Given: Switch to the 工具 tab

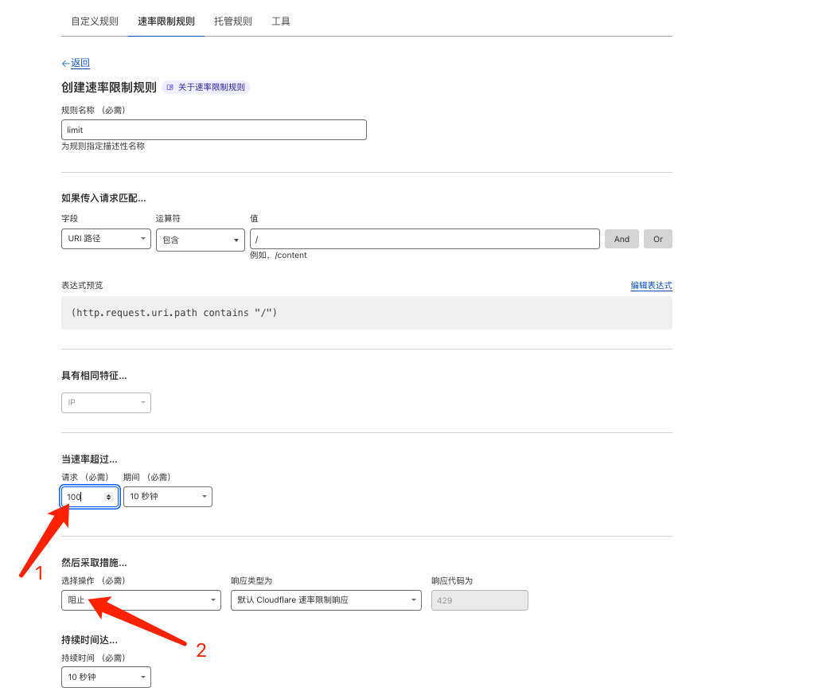Looking at the screenshot, I should pyautogui.click(x=281, y=21).
